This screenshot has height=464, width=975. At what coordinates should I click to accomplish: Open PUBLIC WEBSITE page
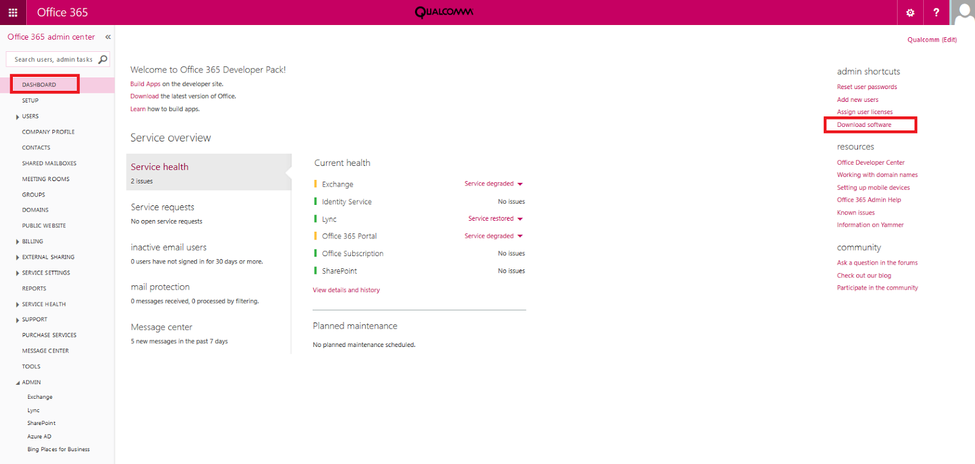(x=44, y=226)
